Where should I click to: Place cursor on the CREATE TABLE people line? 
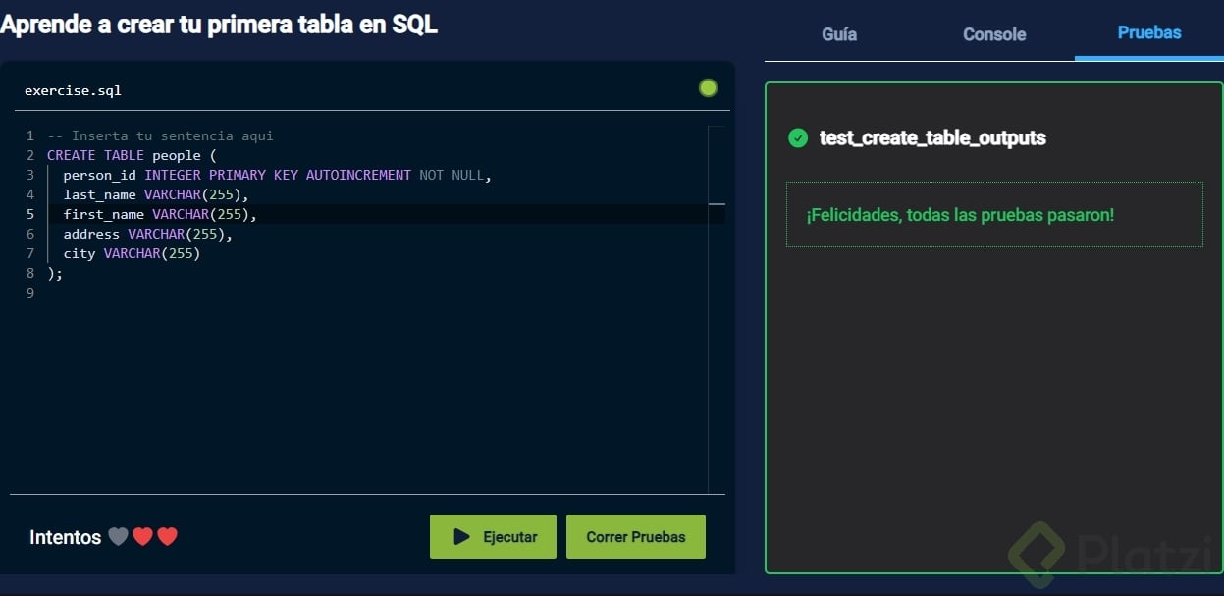pos(124,155)
